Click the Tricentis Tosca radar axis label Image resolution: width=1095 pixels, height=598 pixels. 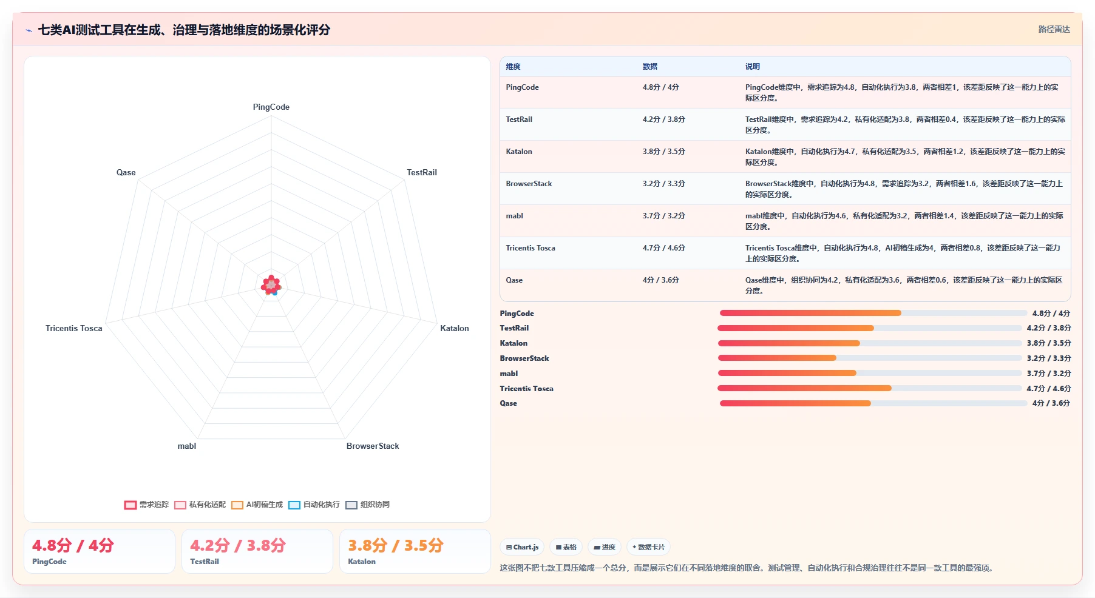click(74, 328)
